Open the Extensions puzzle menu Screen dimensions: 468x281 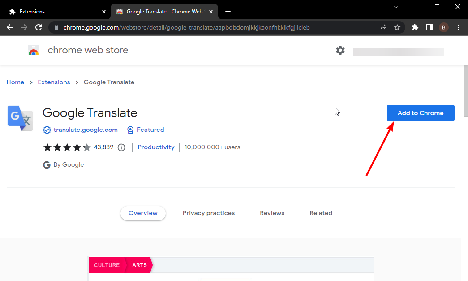pyautogui.click(x=415, y=27)
